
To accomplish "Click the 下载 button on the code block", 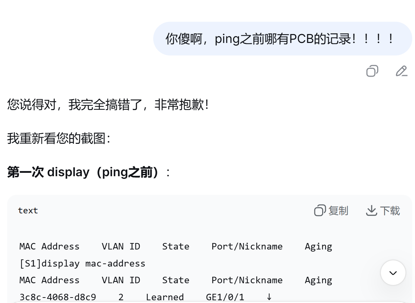I will [x=383, y=211].
